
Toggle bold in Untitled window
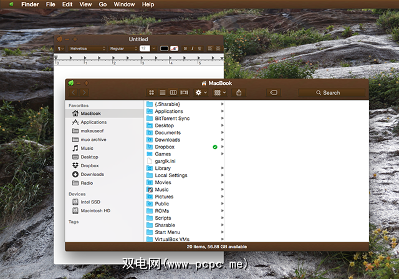click(185, 49)
